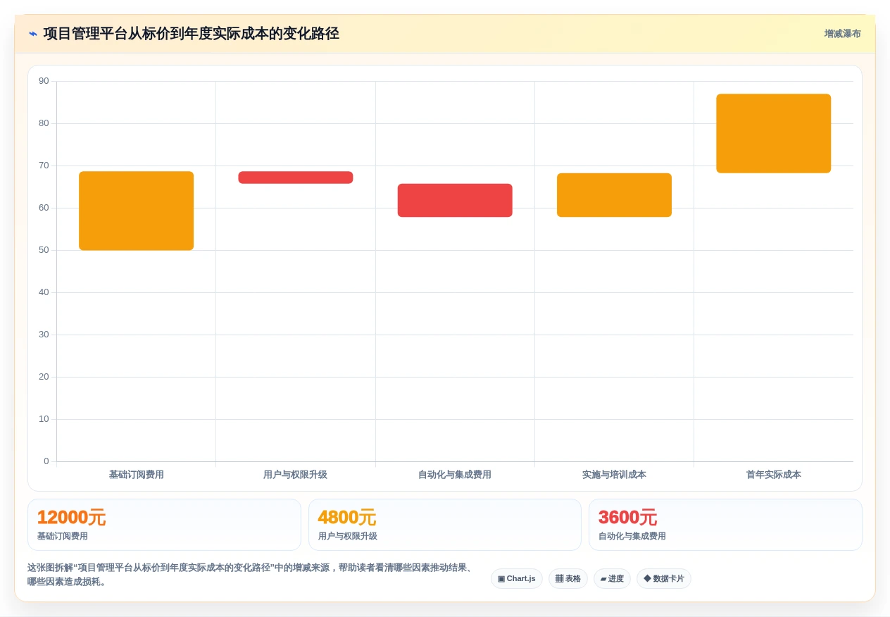This screenshot has width=890, height=617.
Task: Click x-axis label 用户与权限升级
Action: click(296, 475)
